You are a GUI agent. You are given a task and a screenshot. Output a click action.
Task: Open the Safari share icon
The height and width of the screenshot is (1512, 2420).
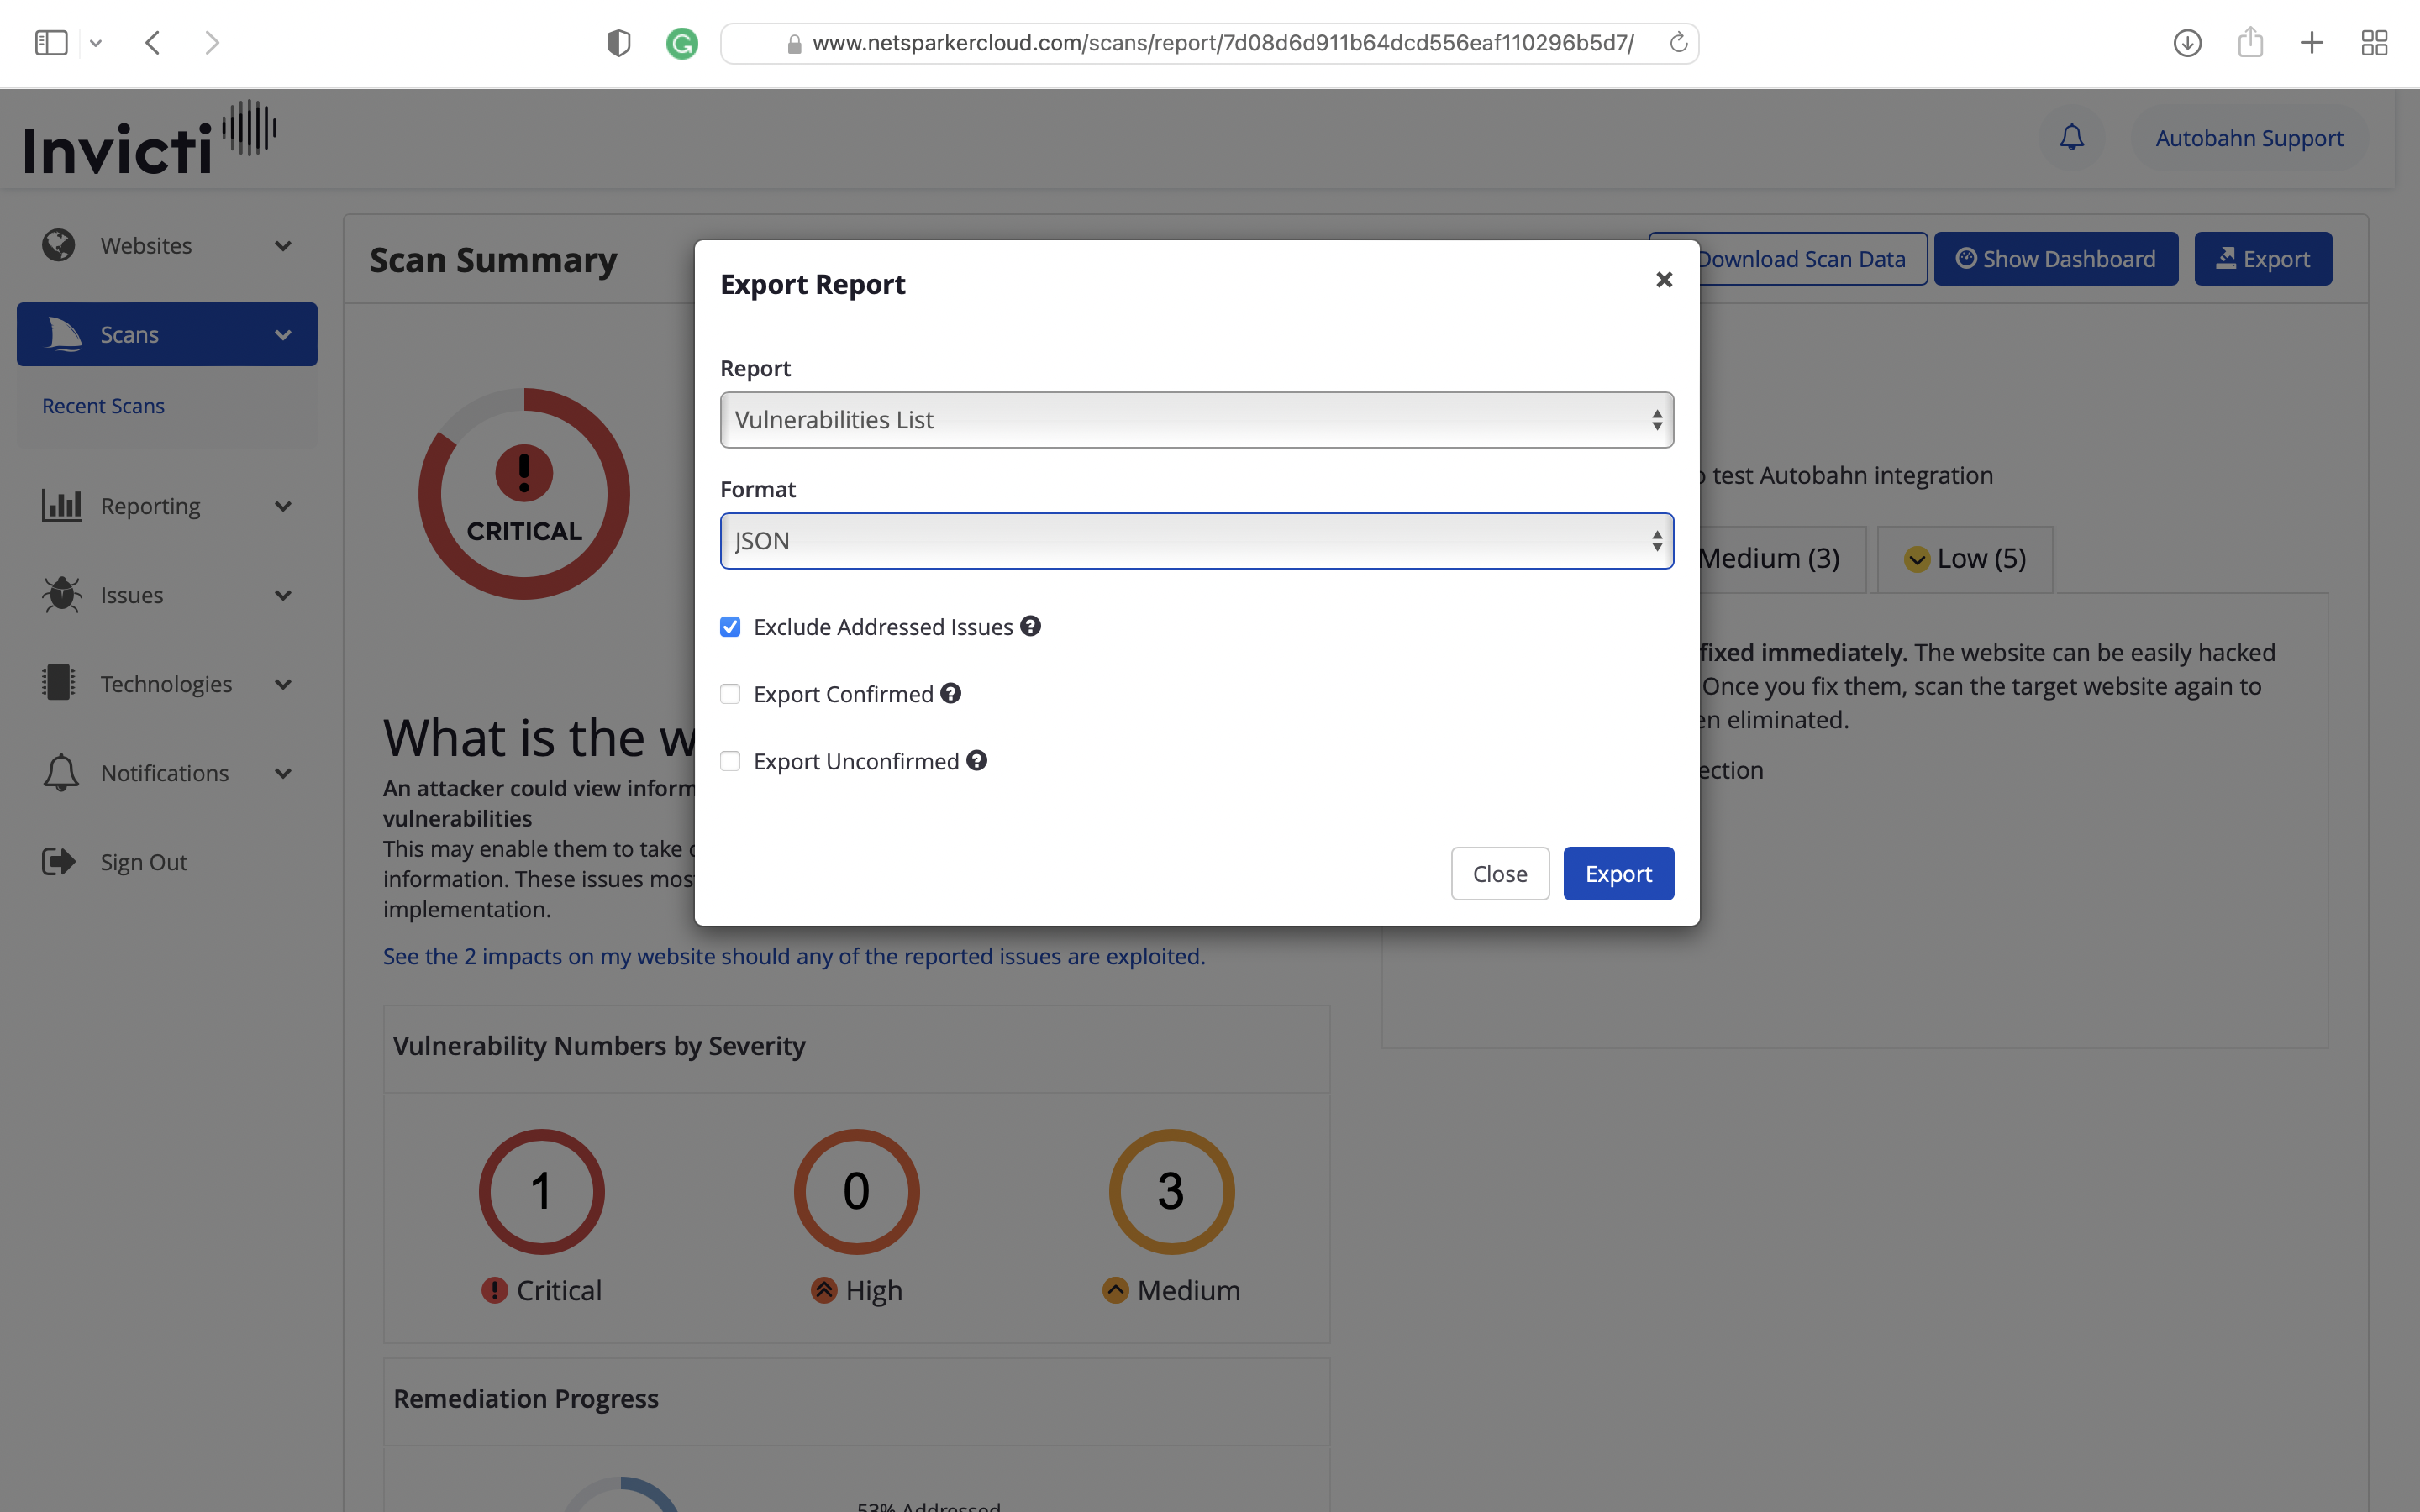pyautogui.click(x=2250, y=42)
